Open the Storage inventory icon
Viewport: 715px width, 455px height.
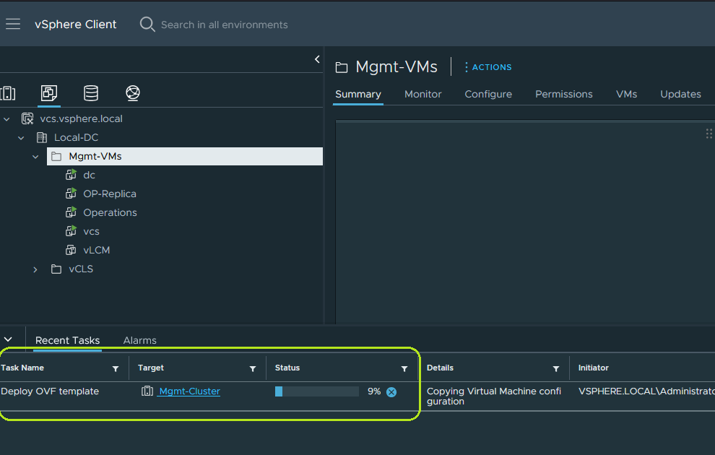click(x=91, y=93)
